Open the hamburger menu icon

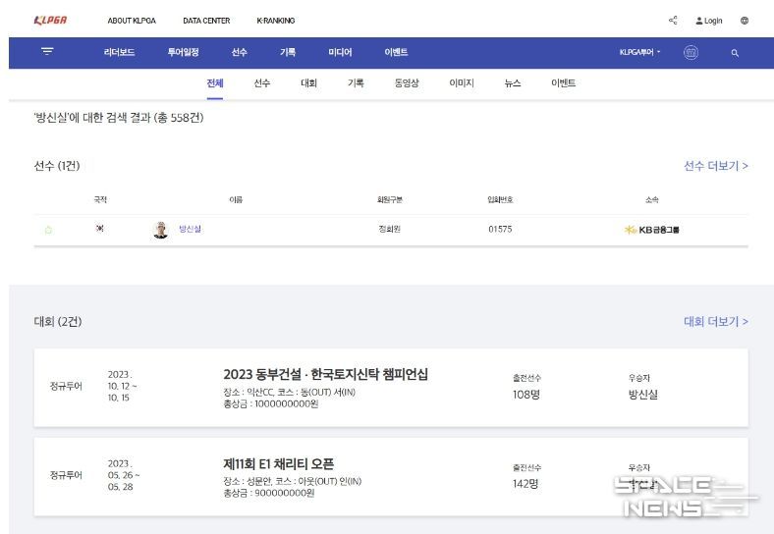pos(47,52)
